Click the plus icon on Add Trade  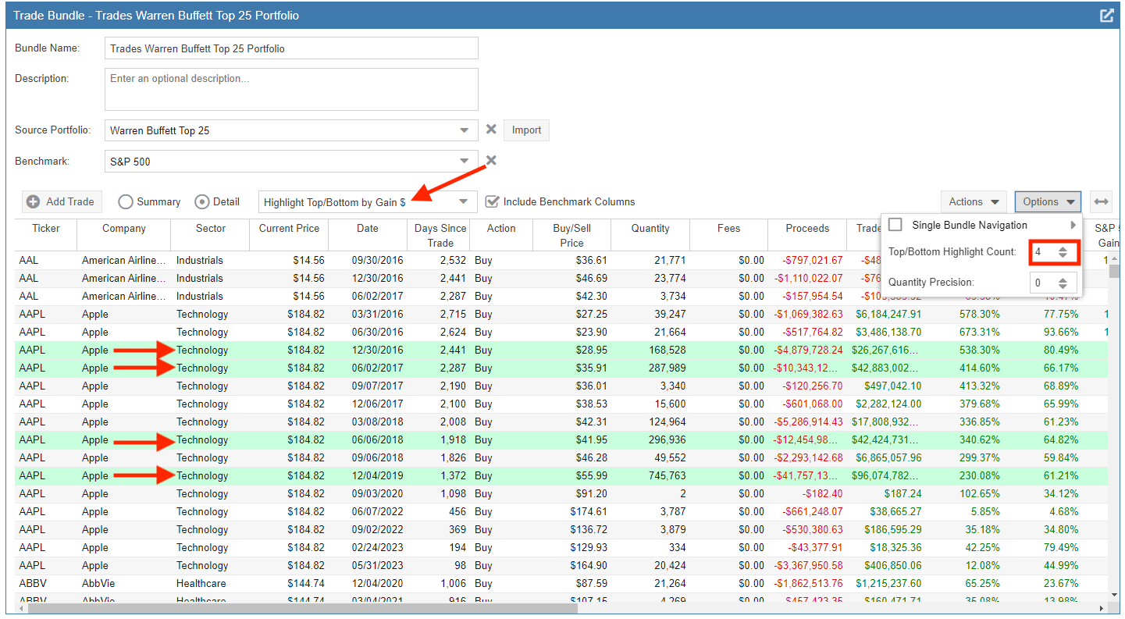[34, 201]
